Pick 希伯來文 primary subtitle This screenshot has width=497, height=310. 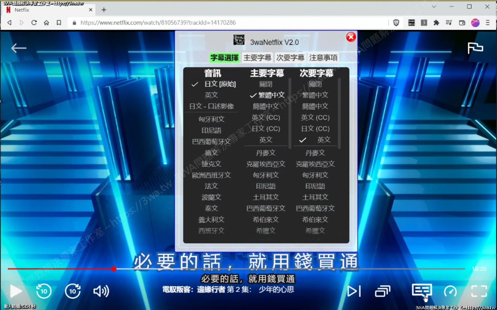pyautogui.click(x=266, y=219)
